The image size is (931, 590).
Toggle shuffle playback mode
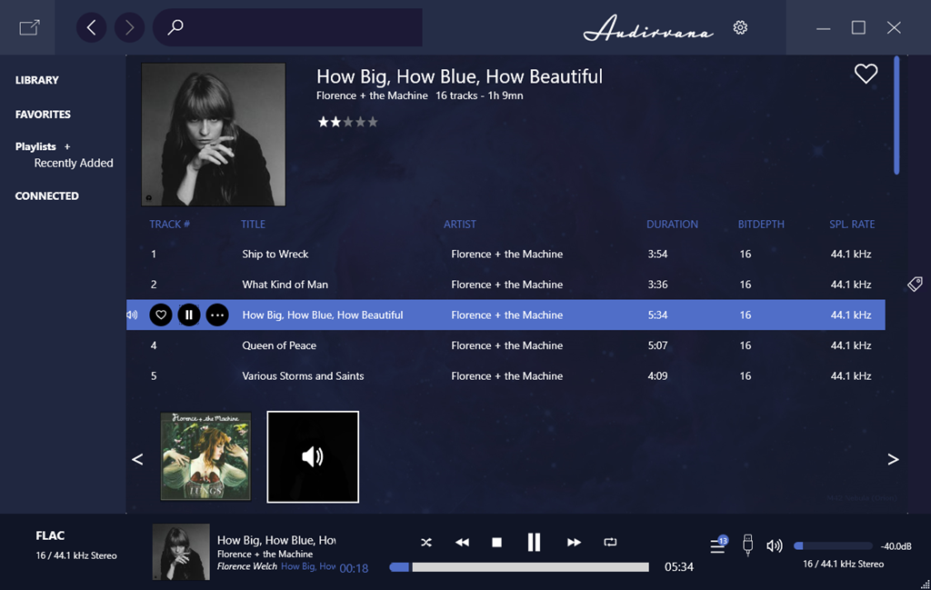pos(426,543)
